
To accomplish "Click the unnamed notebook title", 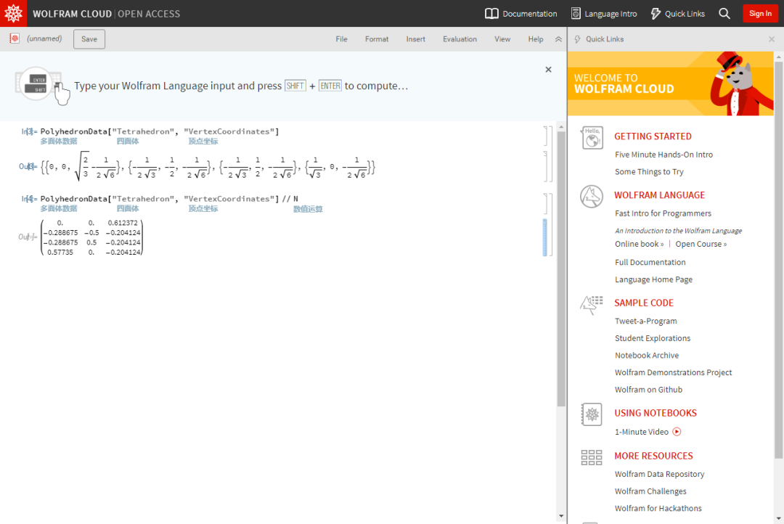I will pyautogui.click(x=44, y=38).
